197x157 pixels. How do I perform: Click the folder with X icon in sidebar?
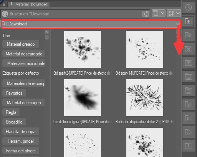189,49
